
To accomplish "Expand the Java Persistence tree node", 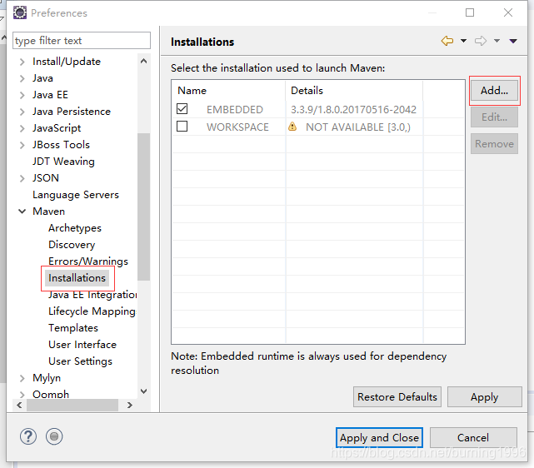I will pos(22,112).
